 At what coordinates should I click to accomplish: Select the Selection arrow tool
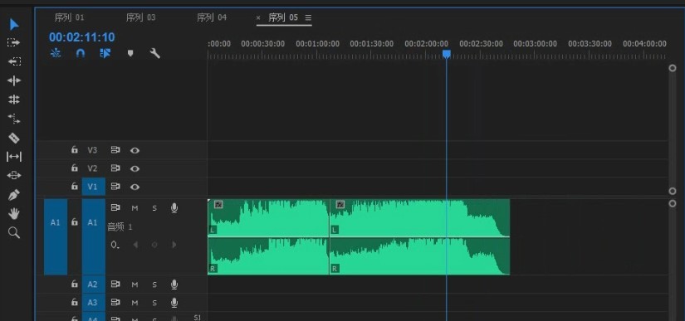(x=14, y=24)
